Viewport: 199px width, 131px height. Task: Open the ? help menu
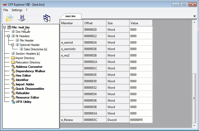pyautogui.click(x=26, y=10)
